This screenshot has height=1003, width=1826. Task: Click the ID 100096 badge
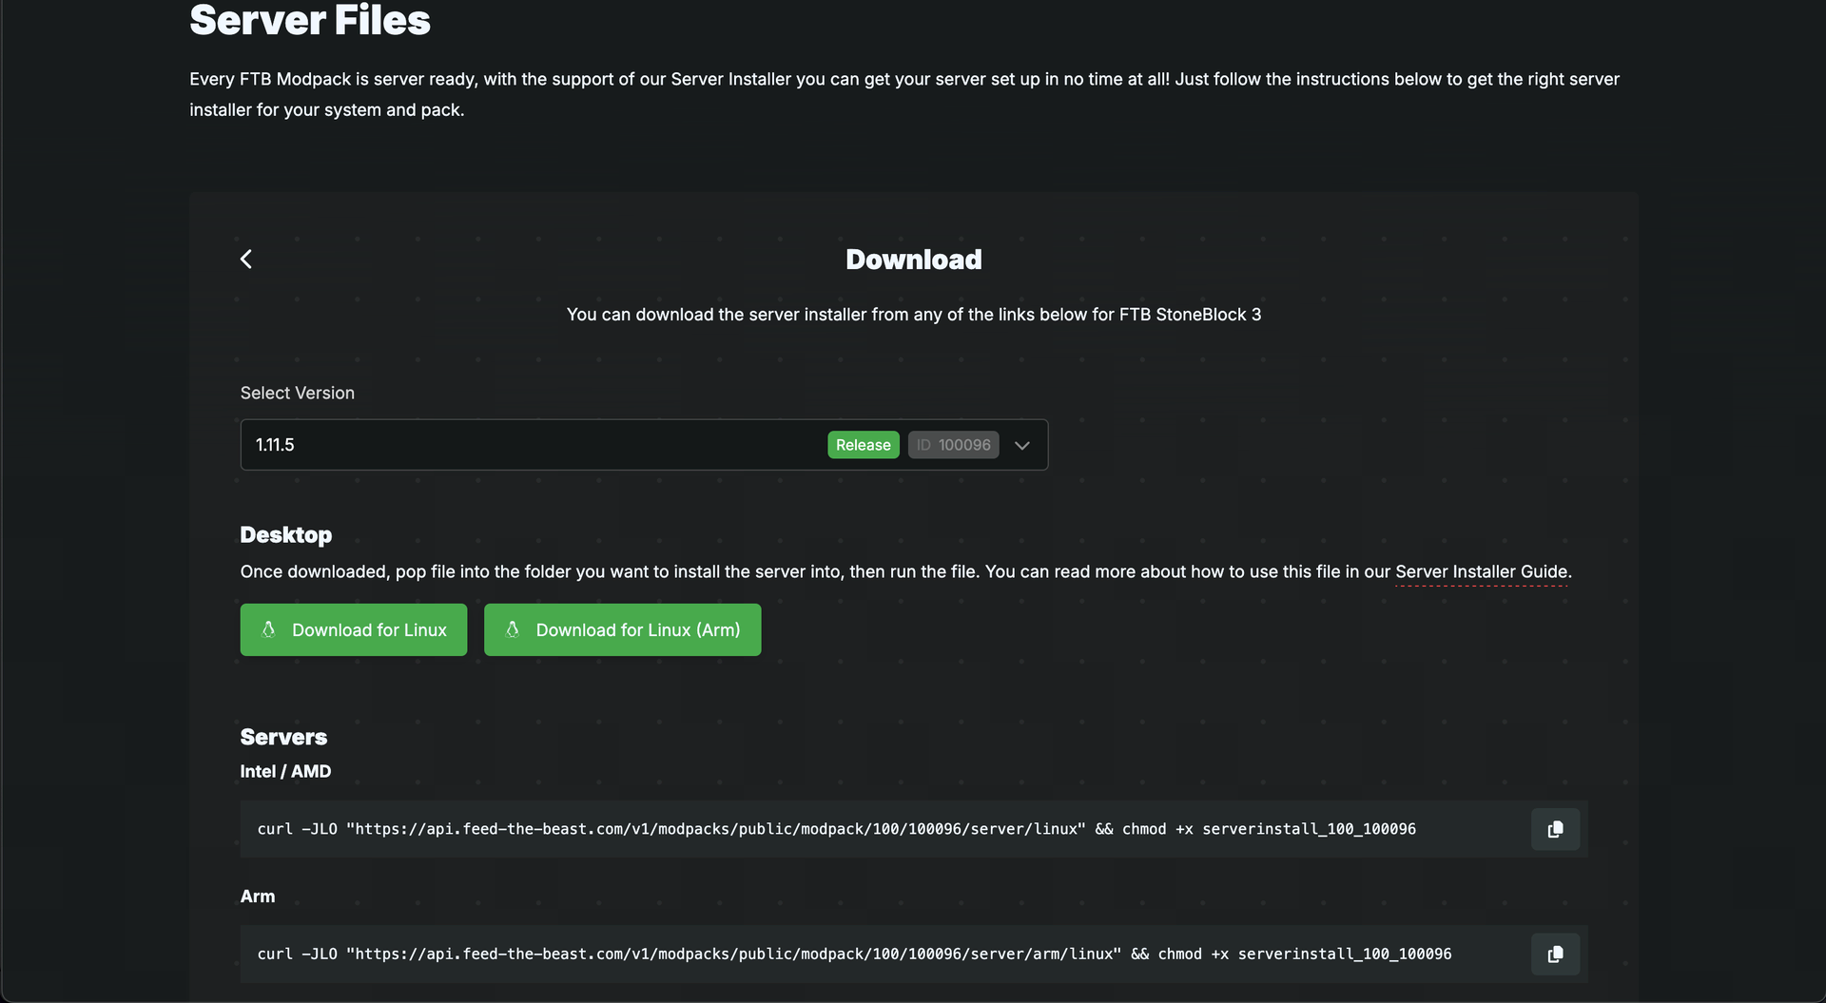click(952, 444)
